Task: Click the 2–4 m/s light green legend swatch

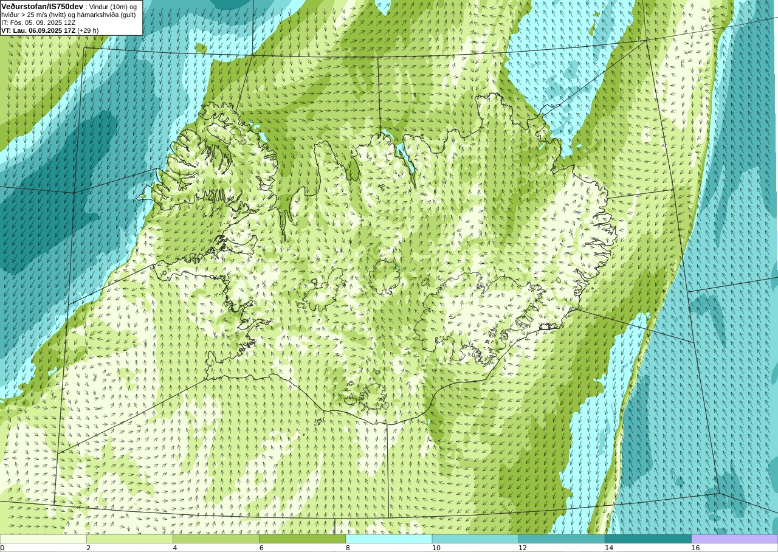Action: pos(129,539)
